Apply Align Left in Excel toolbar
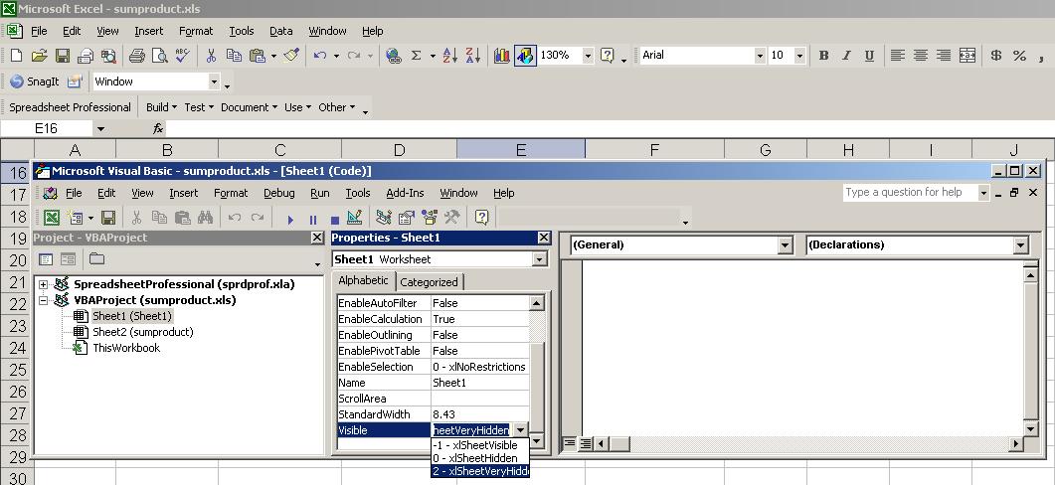 [x=898, y=56]
